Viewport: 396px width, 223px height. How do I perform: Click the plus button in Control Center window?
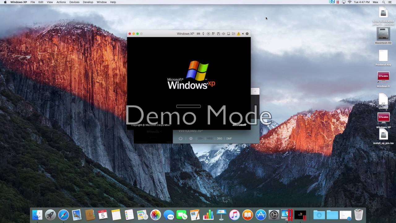click(x=255, y=91)
